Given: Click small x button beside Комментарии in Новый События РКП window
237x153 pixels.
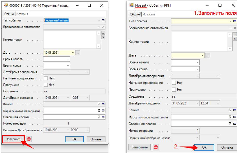Looking at the screenshot, I should point(235,39).
